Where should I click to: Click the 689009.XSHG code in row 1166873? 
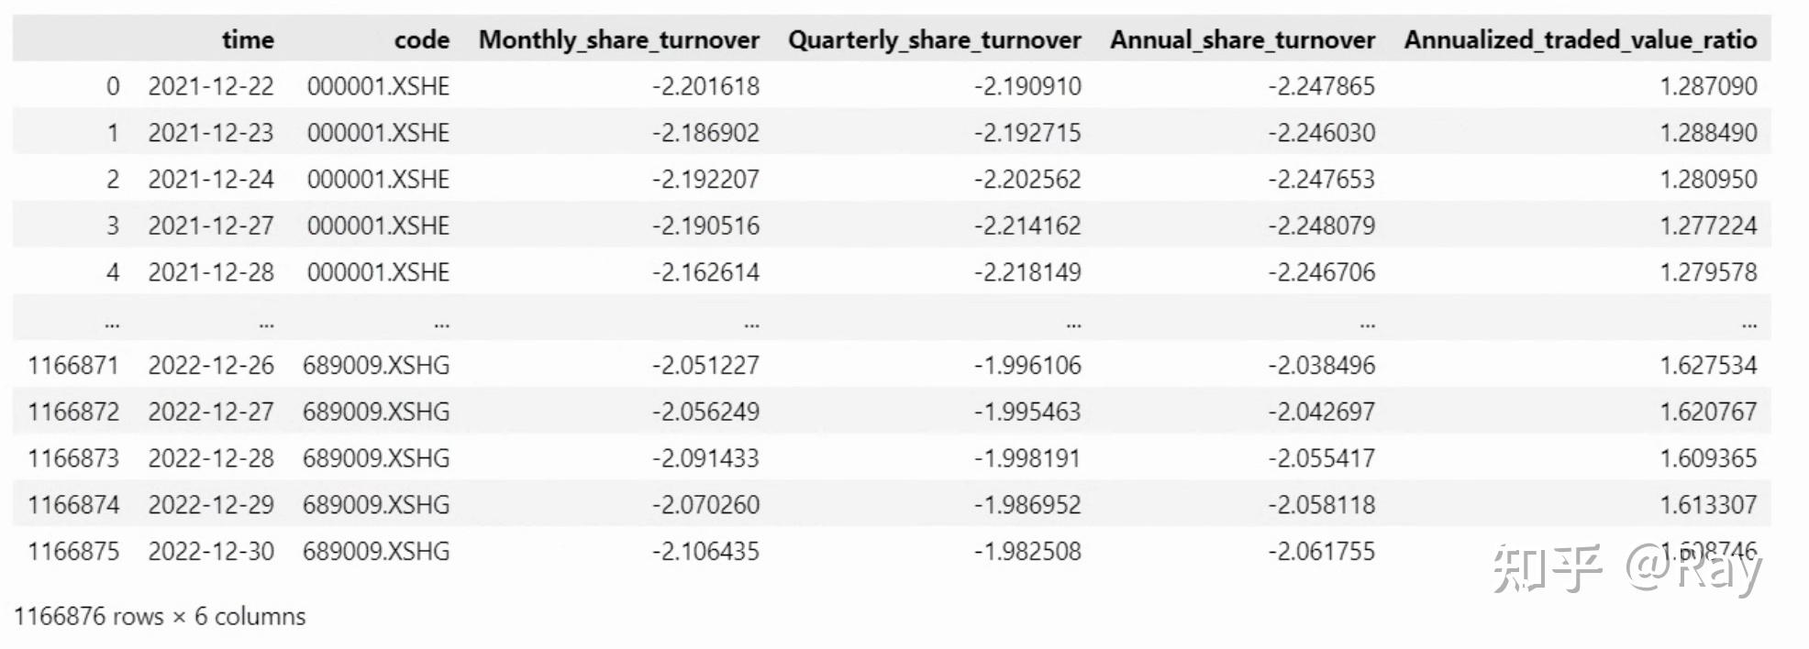click(x=376, y=458)
